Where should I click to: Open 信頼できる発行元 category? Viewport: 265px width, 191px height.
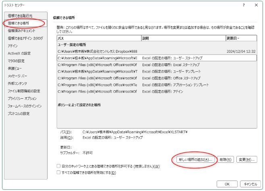coord(20,16)
